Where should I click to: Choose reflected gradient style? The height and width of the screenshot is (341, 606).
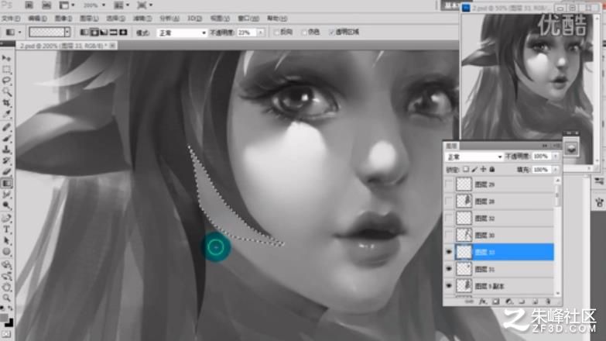tap(113, 33)
